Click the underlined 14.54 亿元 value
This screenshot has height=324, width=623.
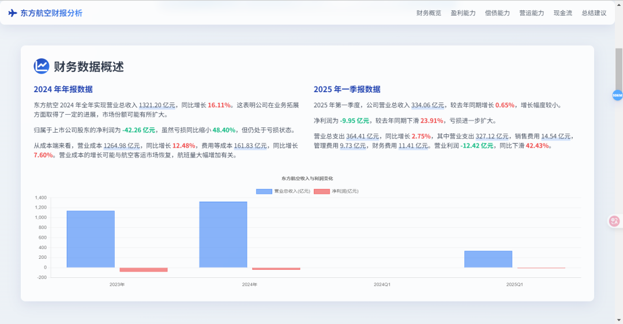556,136
